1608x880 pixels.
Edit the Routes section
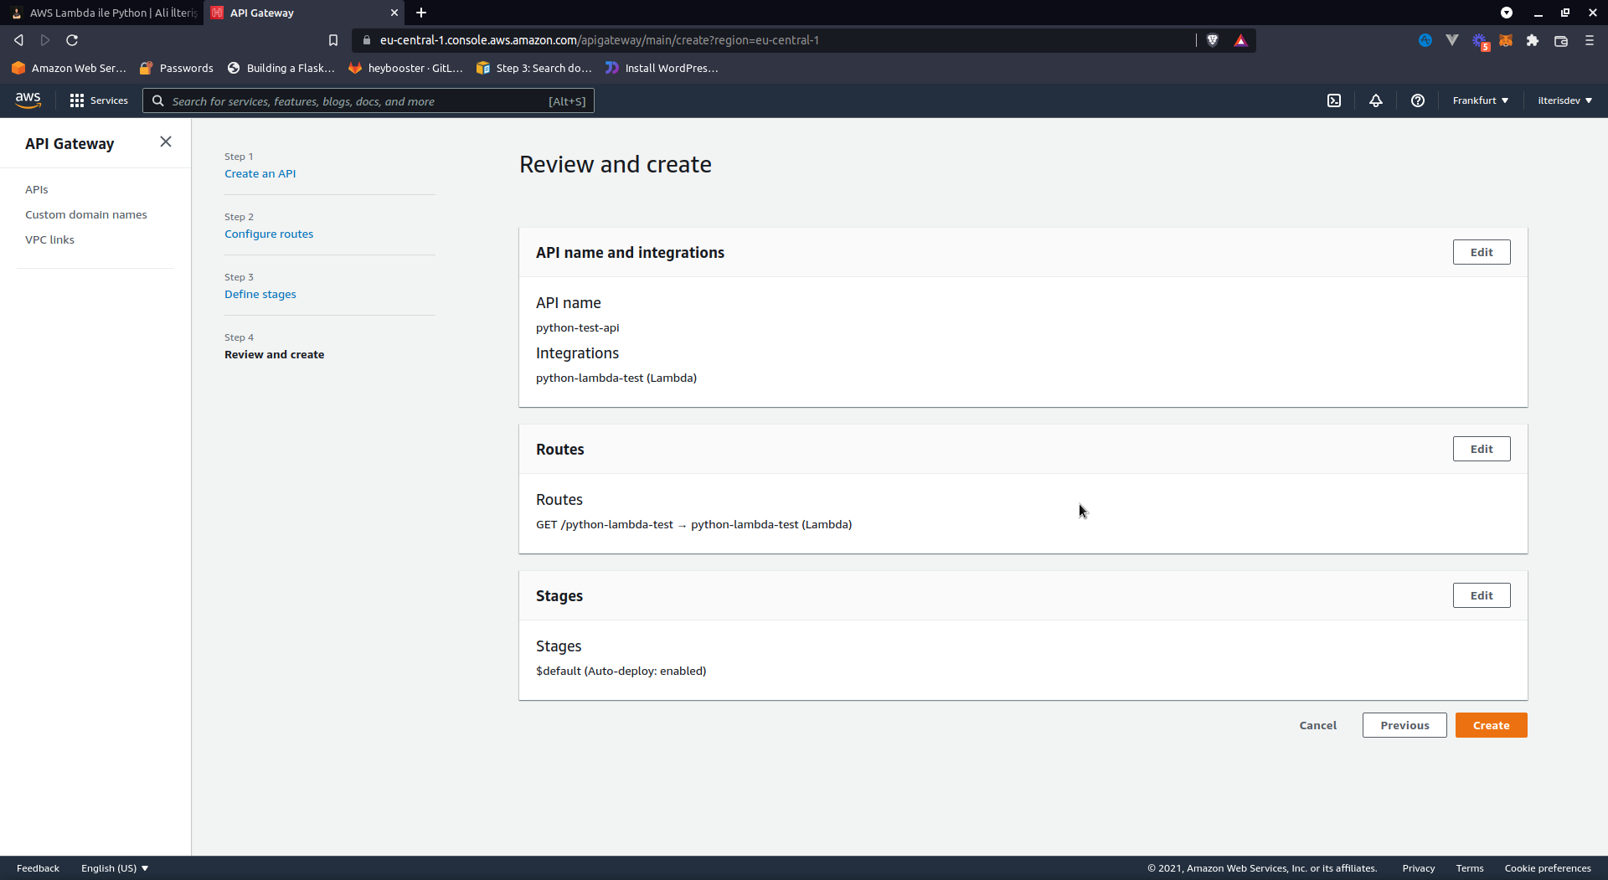tap(1481, 449)
